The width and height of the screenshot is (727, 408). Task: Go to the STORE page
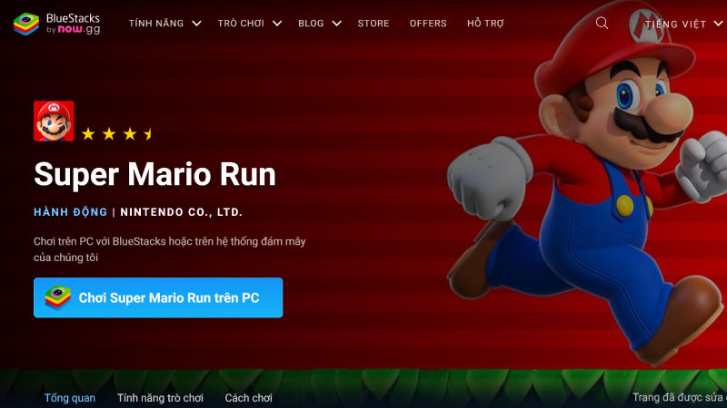coord(373,24)
